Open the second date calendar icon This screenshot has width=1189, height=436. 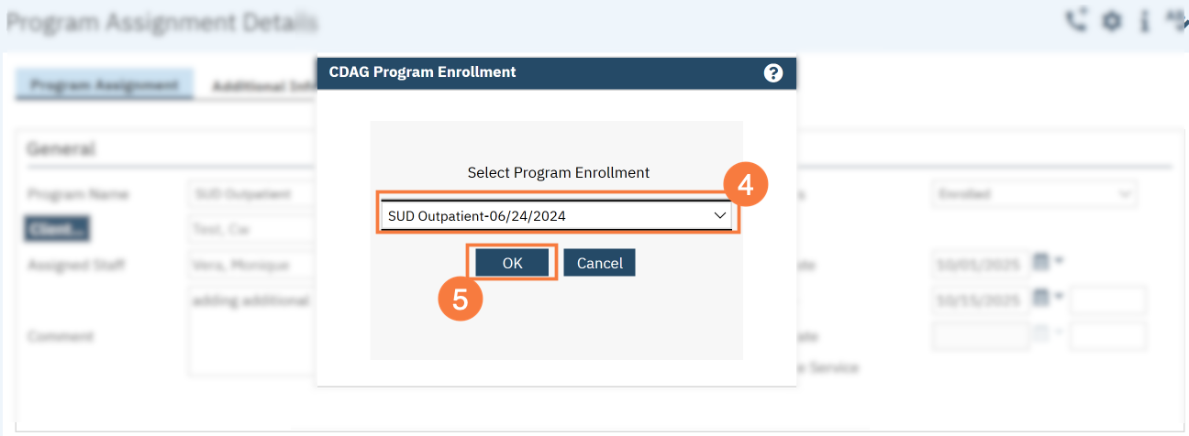1041,298
